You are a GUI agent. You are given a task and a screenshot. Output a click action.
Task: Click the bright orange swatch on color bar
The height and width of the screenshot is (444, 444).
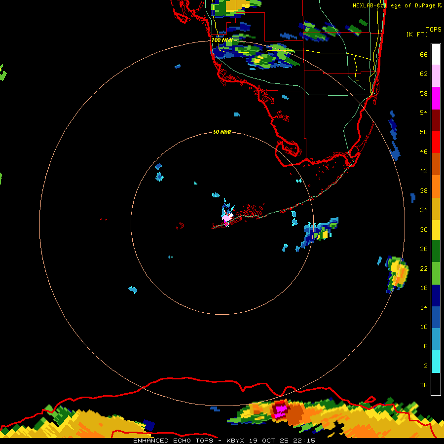[436, 186]
